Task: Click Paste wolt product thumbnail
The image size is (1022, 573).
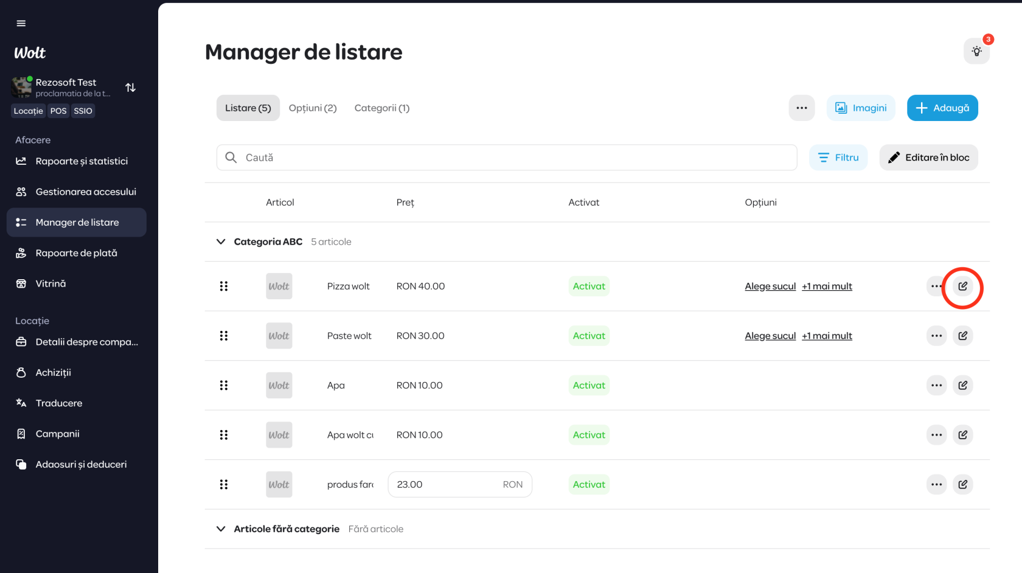Action: (279, 336)
